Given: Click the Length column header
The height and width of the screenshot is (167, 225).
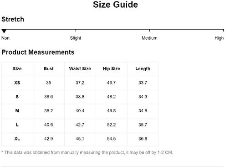Looking at the screenshot, I should (143, 69).
